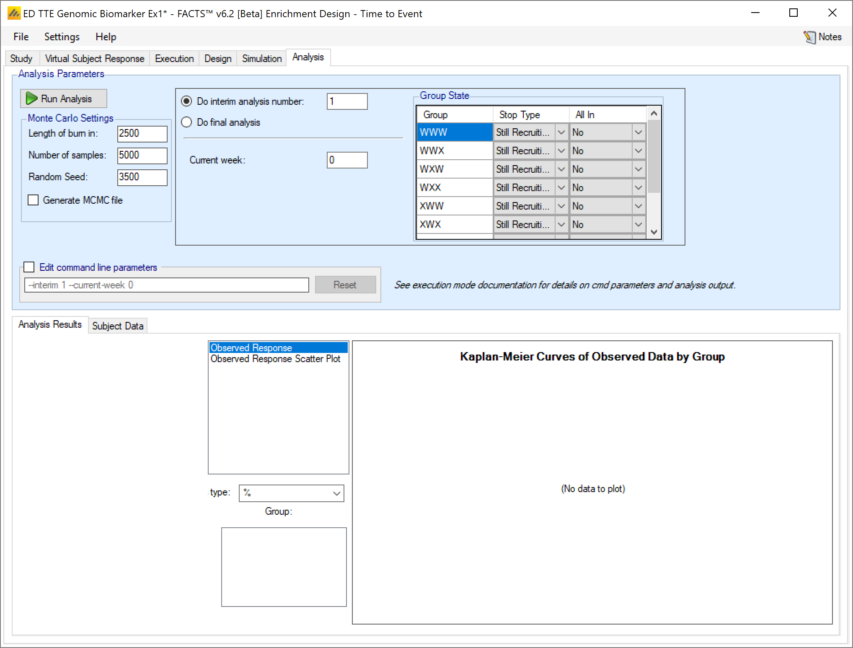Select Do final analysis radio button
853x648 pixels.
(x=186, y=122)
